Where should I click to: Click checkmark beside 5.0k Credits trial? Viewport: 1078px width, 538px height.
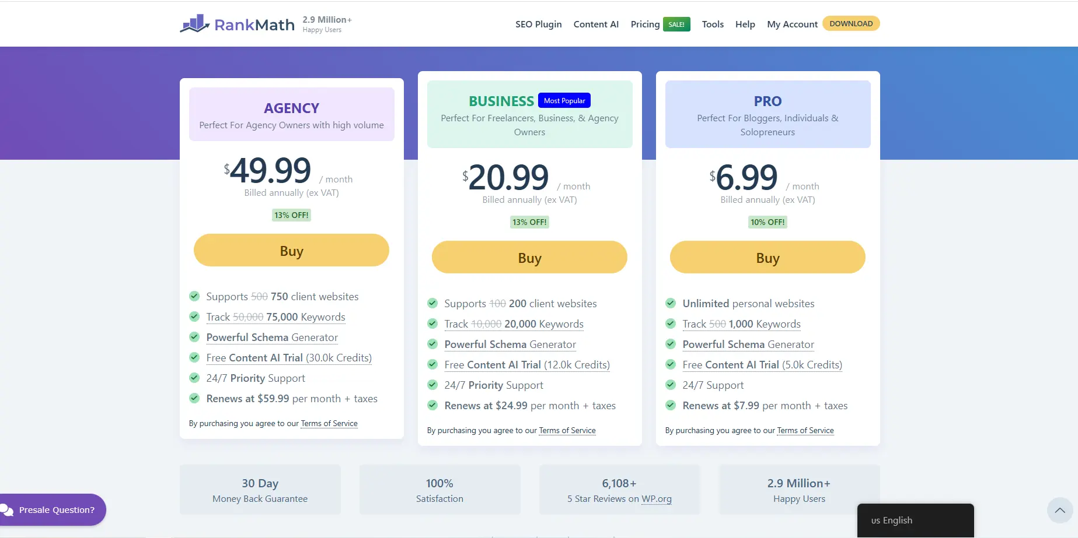[x=671, y=364]
